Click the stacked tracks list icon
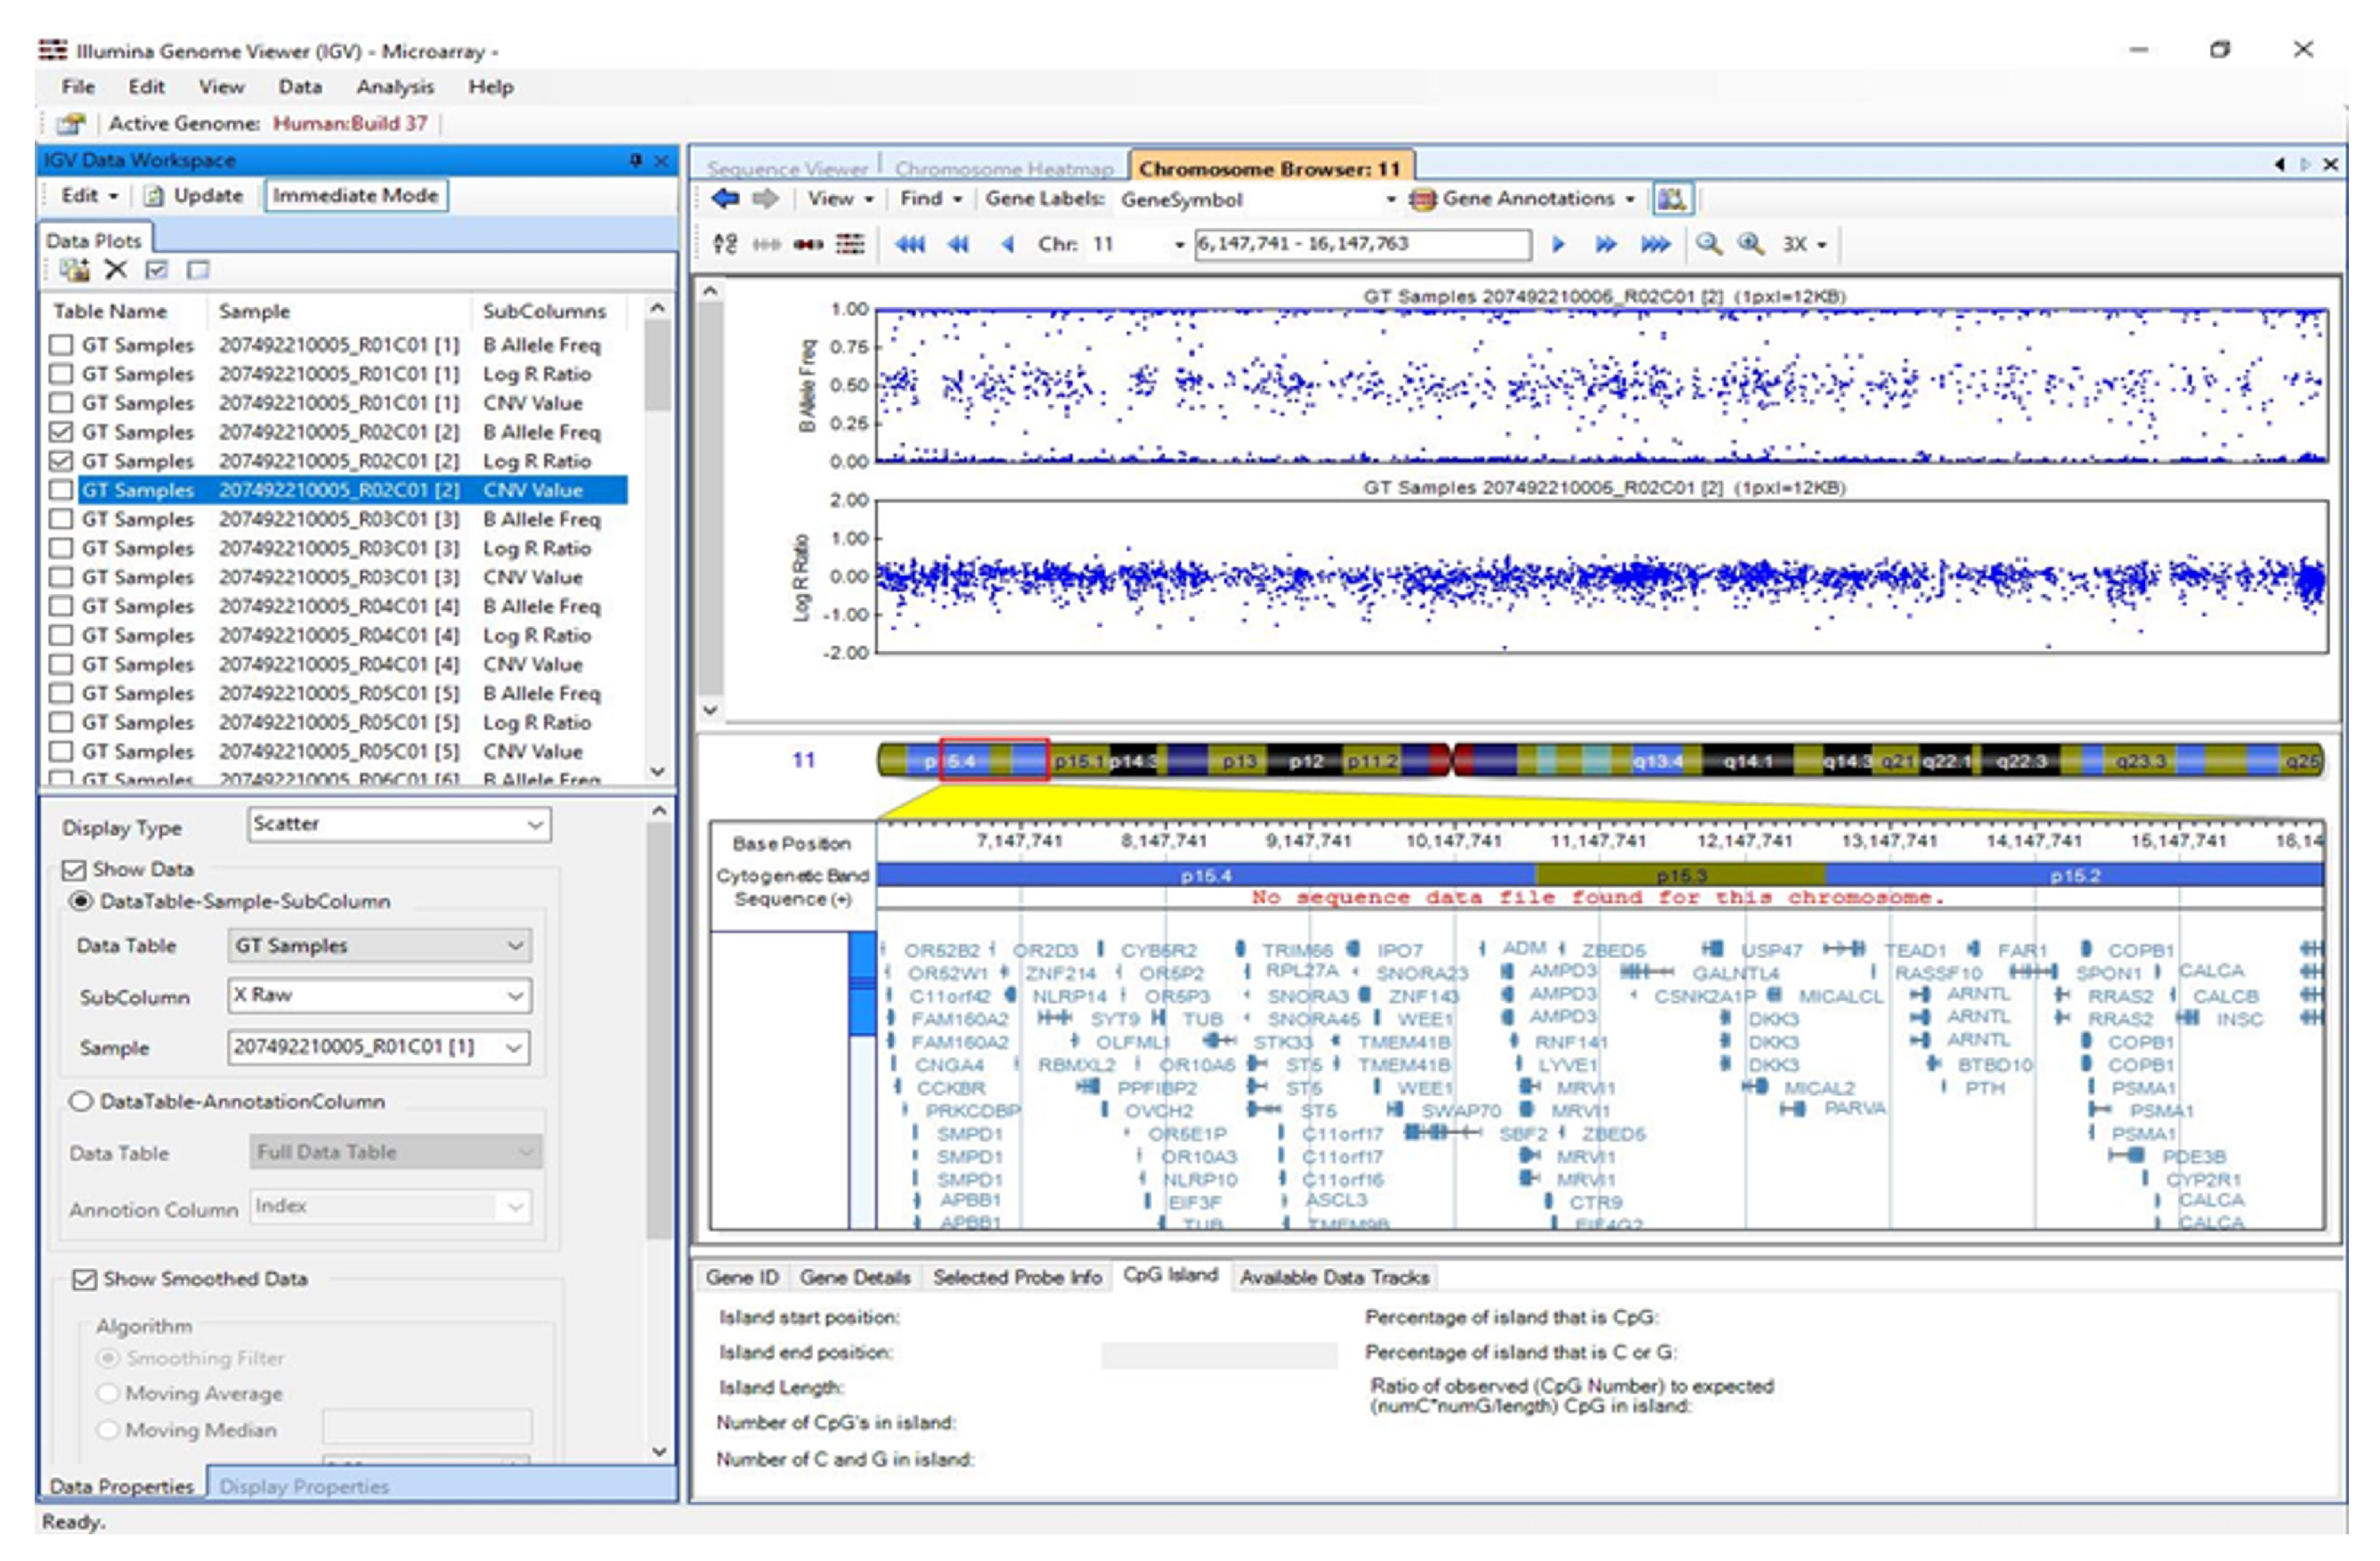 pyautogui.click(x=850, y=244)
